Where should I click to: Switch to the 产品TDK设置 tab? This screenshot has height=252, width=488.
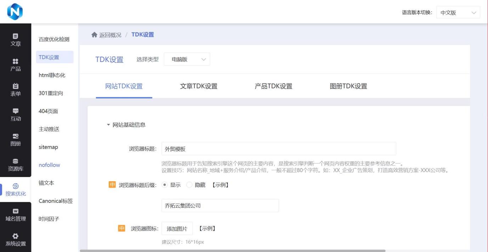click(273, 86)
